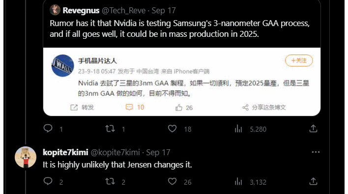Click the Sep 17 timestamp on kopite7kimi's tweet

pos(158,152)
